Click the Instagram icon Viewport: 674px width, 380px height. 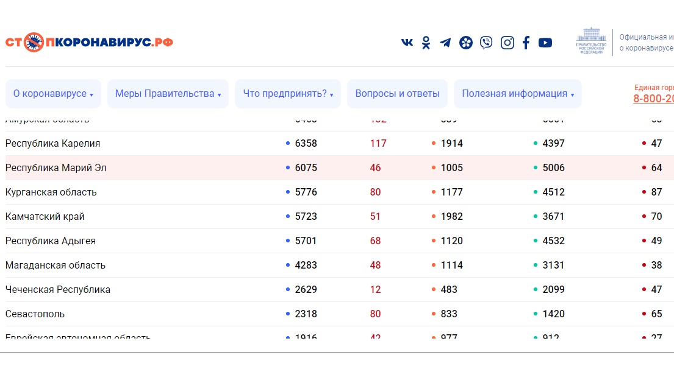[x=506, y=42]
